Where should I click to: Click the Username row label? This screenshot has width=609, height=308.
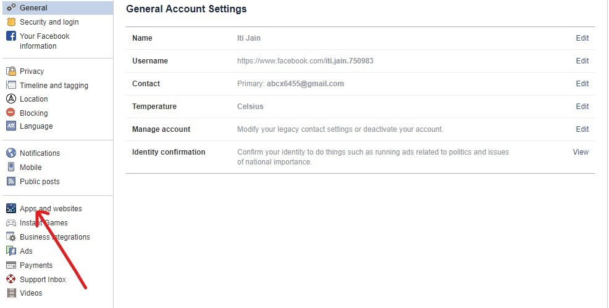150,61
